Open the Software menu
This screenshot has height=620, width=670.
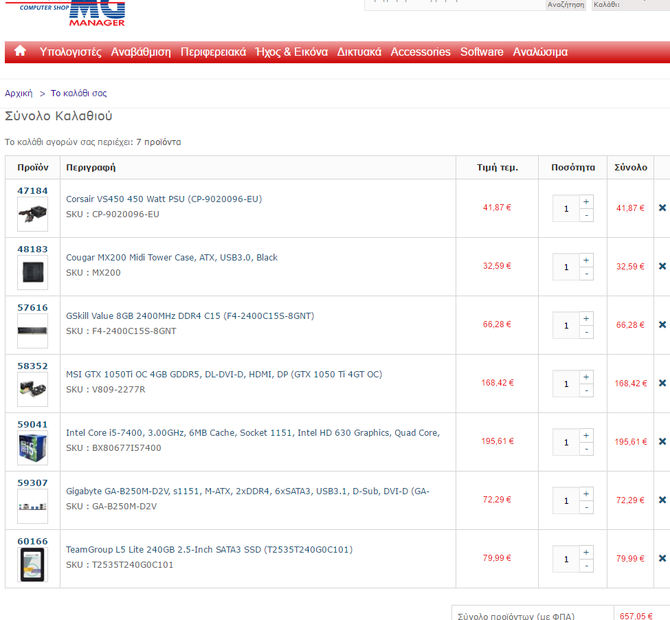point(482,52)
